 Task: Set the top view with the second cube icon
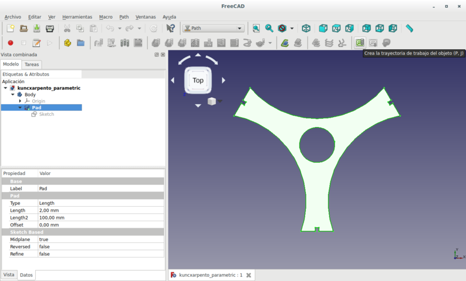tap(336, 29)
